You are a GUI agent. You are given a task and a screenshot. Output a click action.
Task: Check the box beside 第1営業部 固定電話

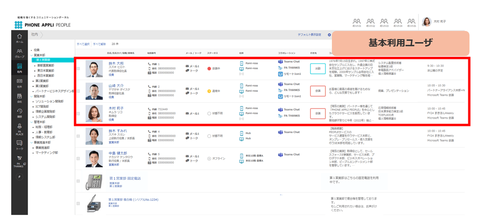pyautogui.click(x=78, y=181)
